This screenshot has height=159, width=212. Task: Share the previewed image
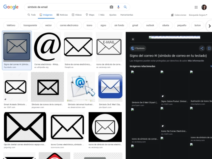[x=202, y=48]
